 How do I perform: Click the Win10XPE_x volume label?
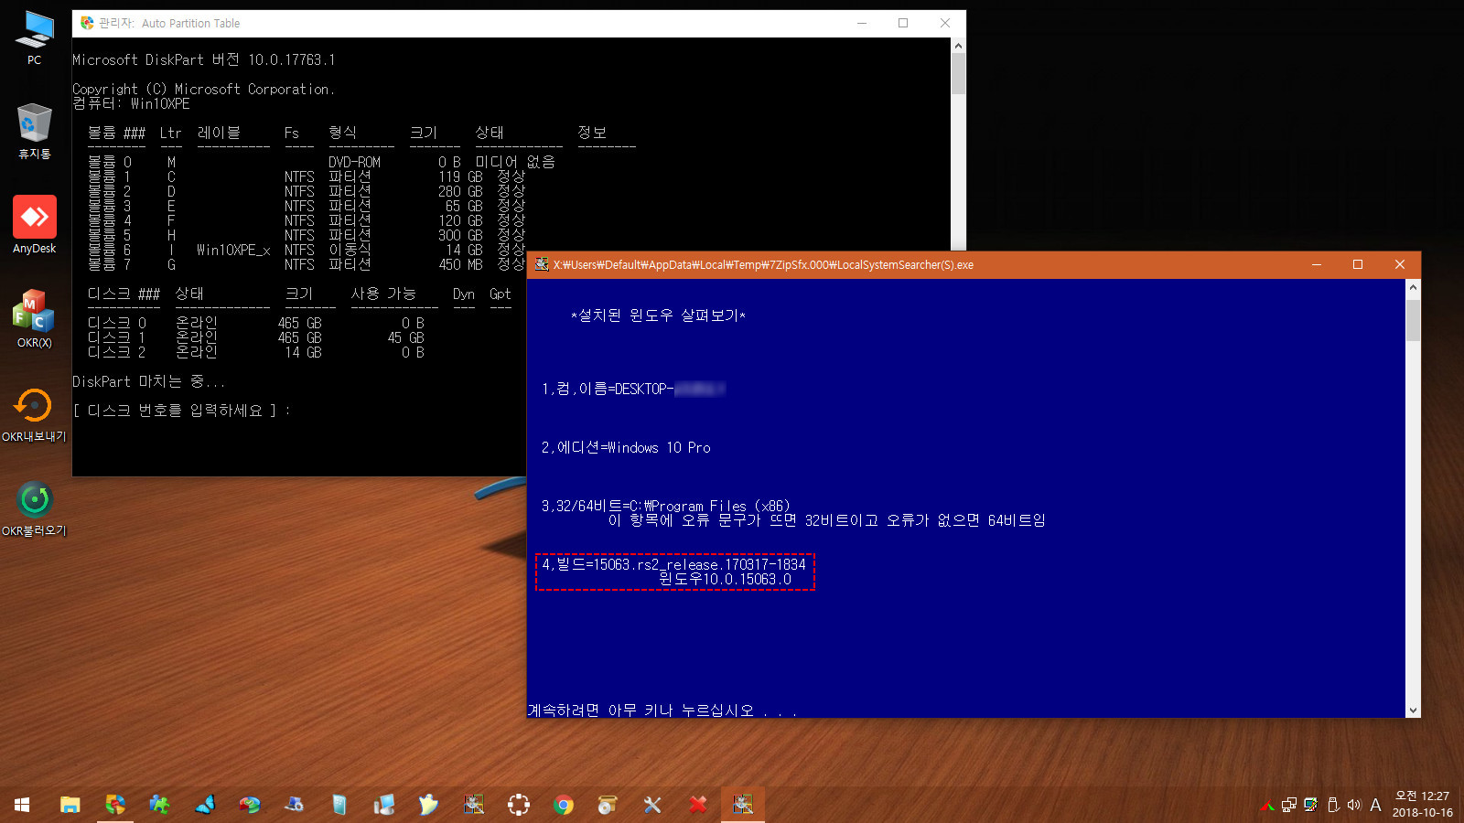[x=233, y=250]
